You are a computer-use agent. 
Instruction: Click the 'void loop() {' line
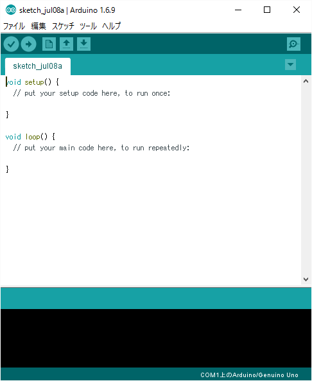30,137
